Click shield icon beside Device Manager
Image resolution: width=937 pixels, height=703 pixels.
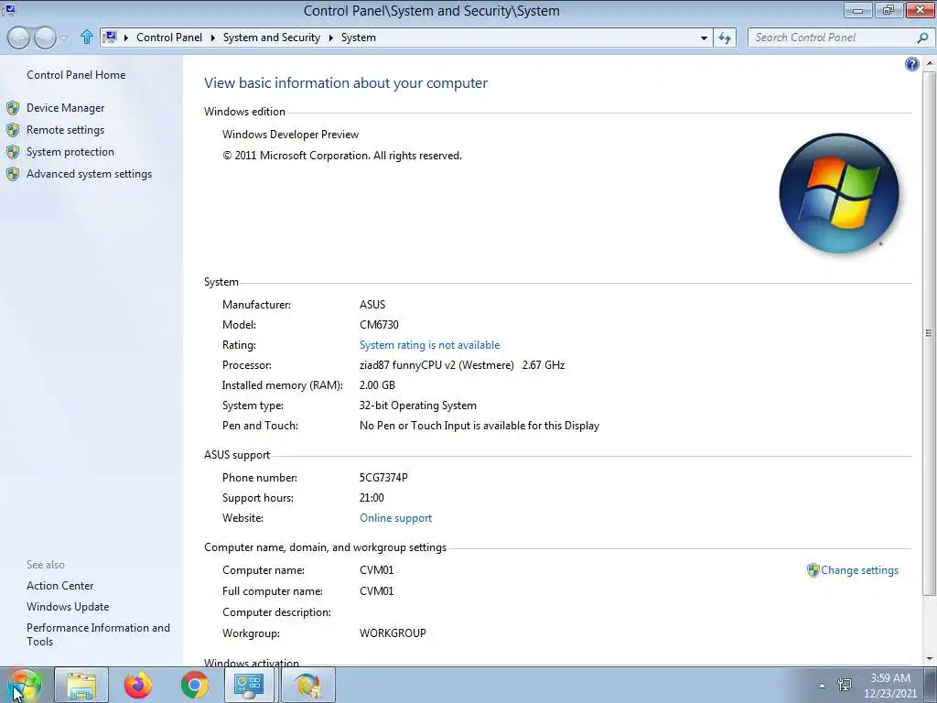click(x=13, y=108)
